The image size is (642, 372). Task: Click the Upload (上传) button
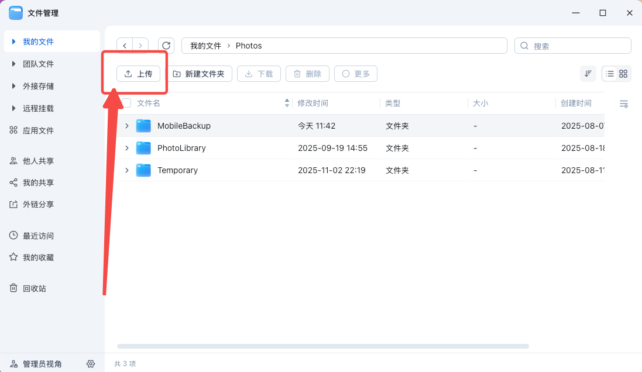pyautogui.click(x=138, y=74)
